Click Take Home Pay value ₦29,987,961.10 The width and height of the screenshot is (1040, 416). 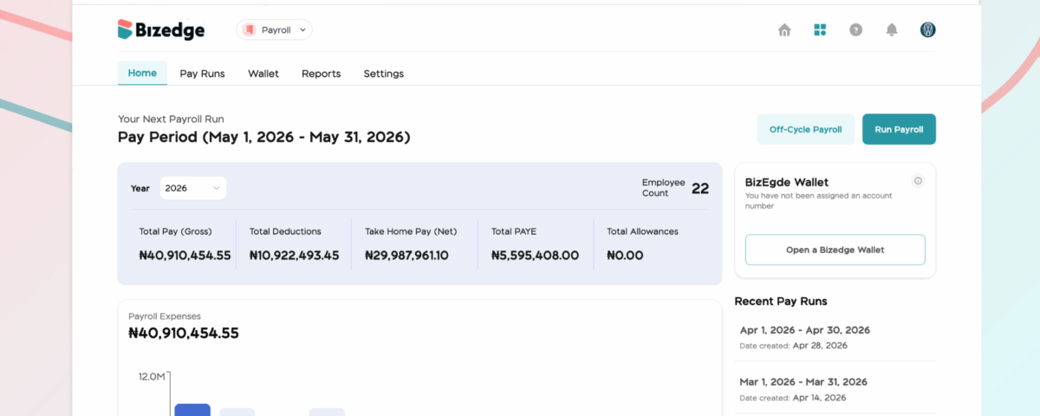click(406, 256)
